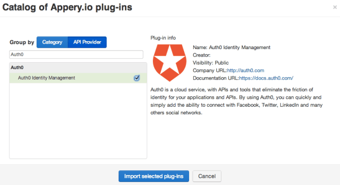Group plug-ins by API Provider

[87, 42]
